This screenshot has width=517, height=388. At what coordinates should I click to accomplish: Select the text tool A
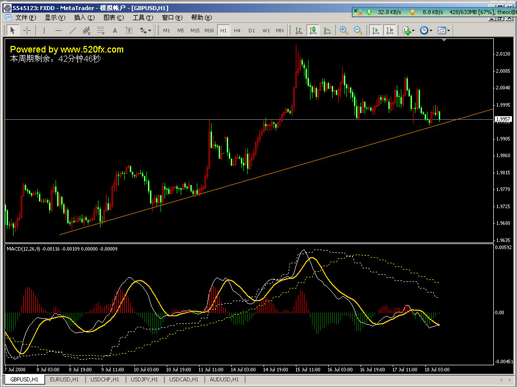[x=115, y=30]
